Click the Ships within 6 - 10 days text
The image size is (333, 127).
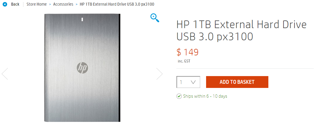205,96
